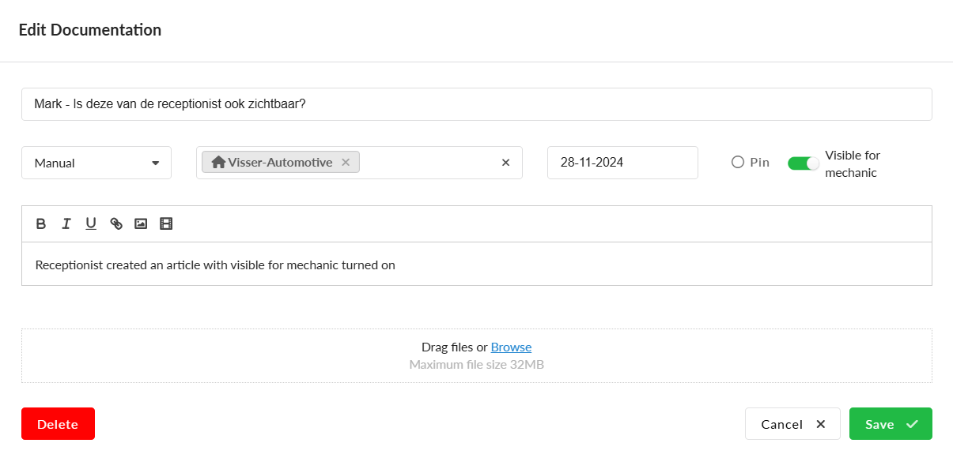Remove the Visser-Automotive tag
953x458 pixels.
point(346,163)
